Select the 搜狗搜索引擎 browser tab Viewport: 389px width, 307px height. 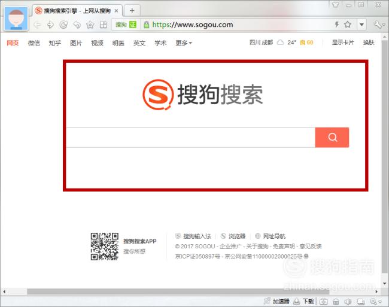pos(77,11)
